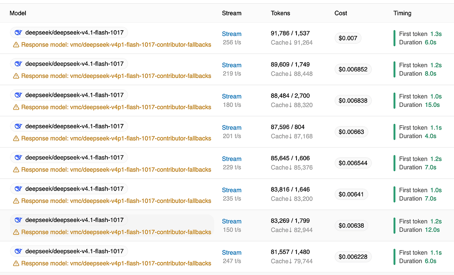
Task: Click the DeepSeek whale icon in the $0.006852 row
Action: click(x=18, y=64)
